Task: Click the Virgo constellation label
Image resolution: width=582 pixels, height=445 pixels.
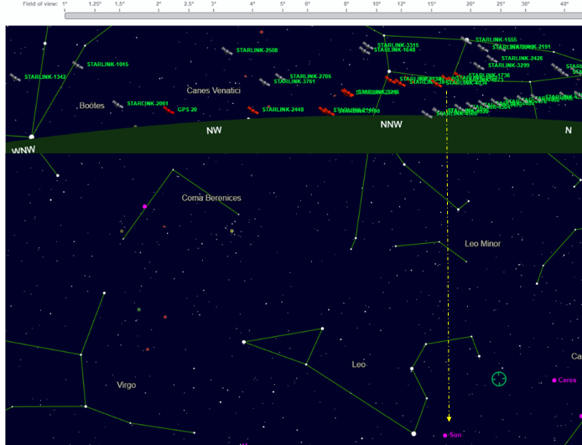Action: (126, 385)
